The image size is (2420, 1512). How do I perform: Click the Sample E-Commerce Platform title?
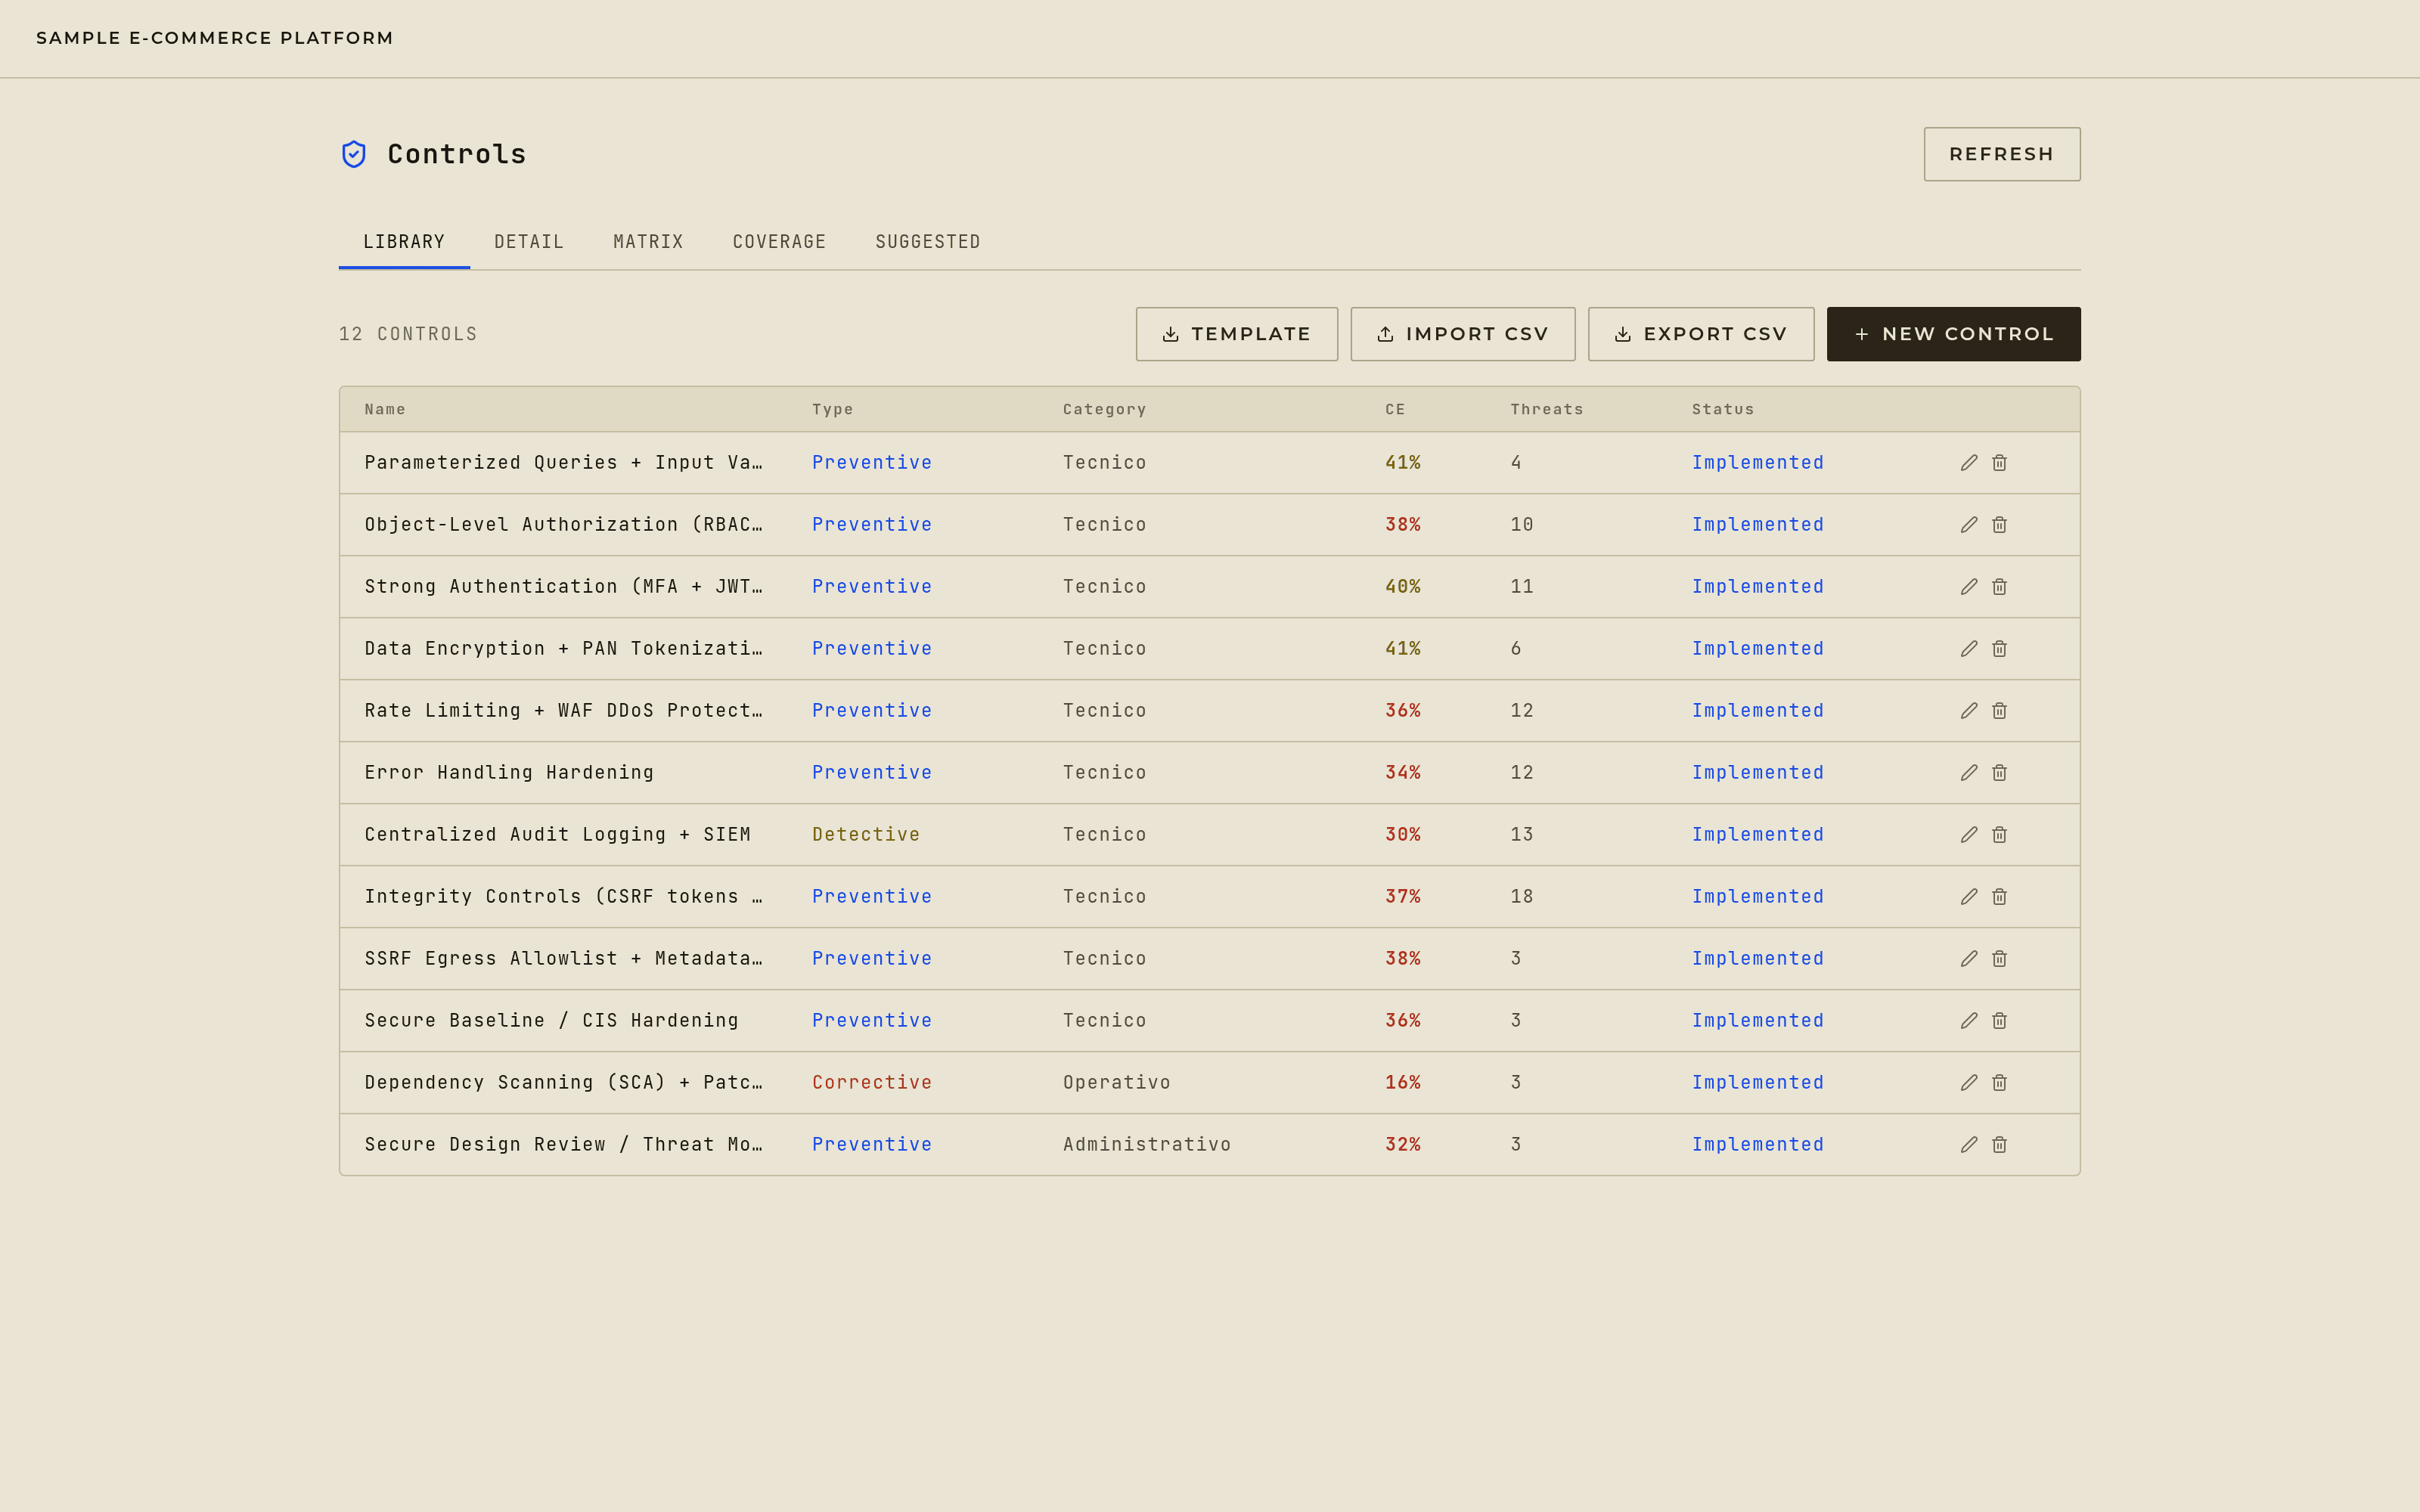[x=215, y=38]
